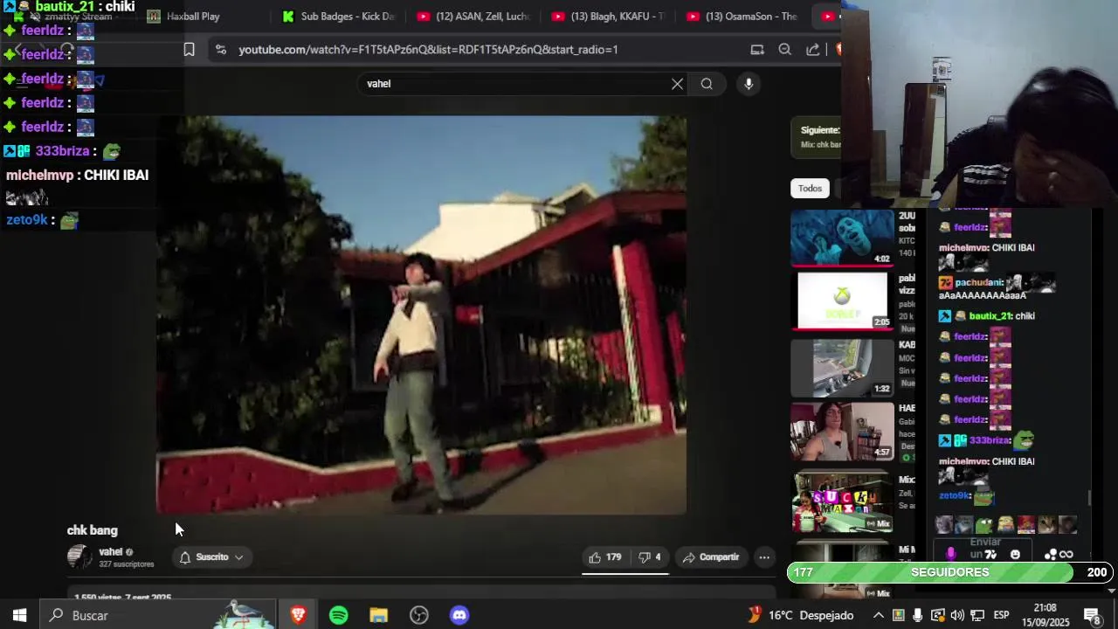Open the cast/install icon in address bar
The image size is (1118, 629).
point(757,50)
